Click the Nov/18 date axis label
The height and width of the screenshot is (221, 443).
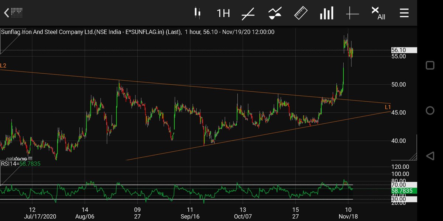click(348, 217)
